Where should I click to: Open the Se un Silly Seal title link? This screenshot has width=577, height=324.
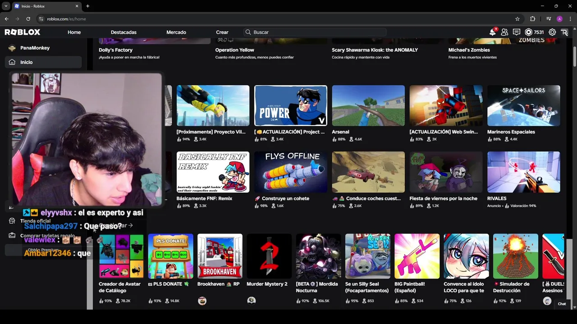pyautogui.click(x=367, y=287)
